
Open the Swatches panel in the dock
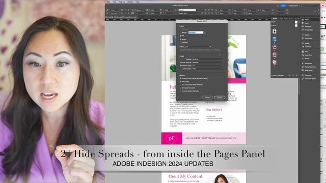(308, 26)
